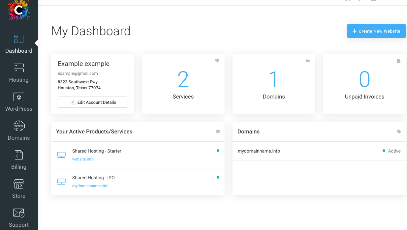This screenshot has width=407, height=230.
Task: Open the website.info link
Action: click(83, 159)
